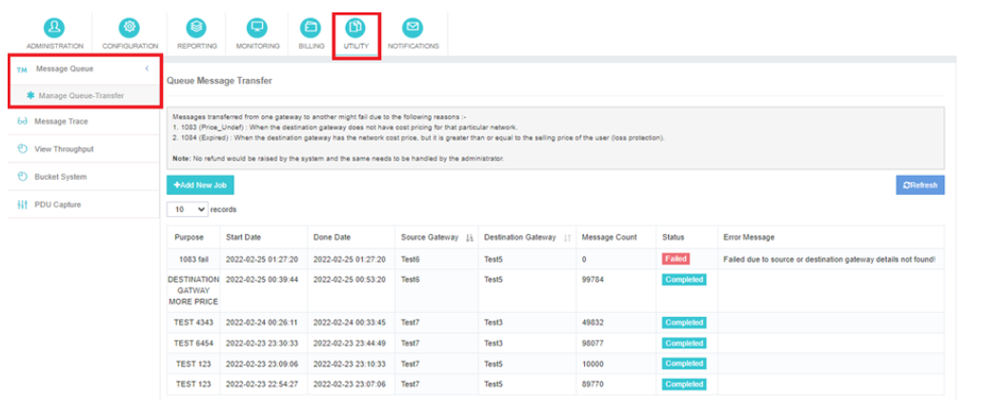
Task: Open the records-per-page dropdown
Action: click(x=188, y=209)
